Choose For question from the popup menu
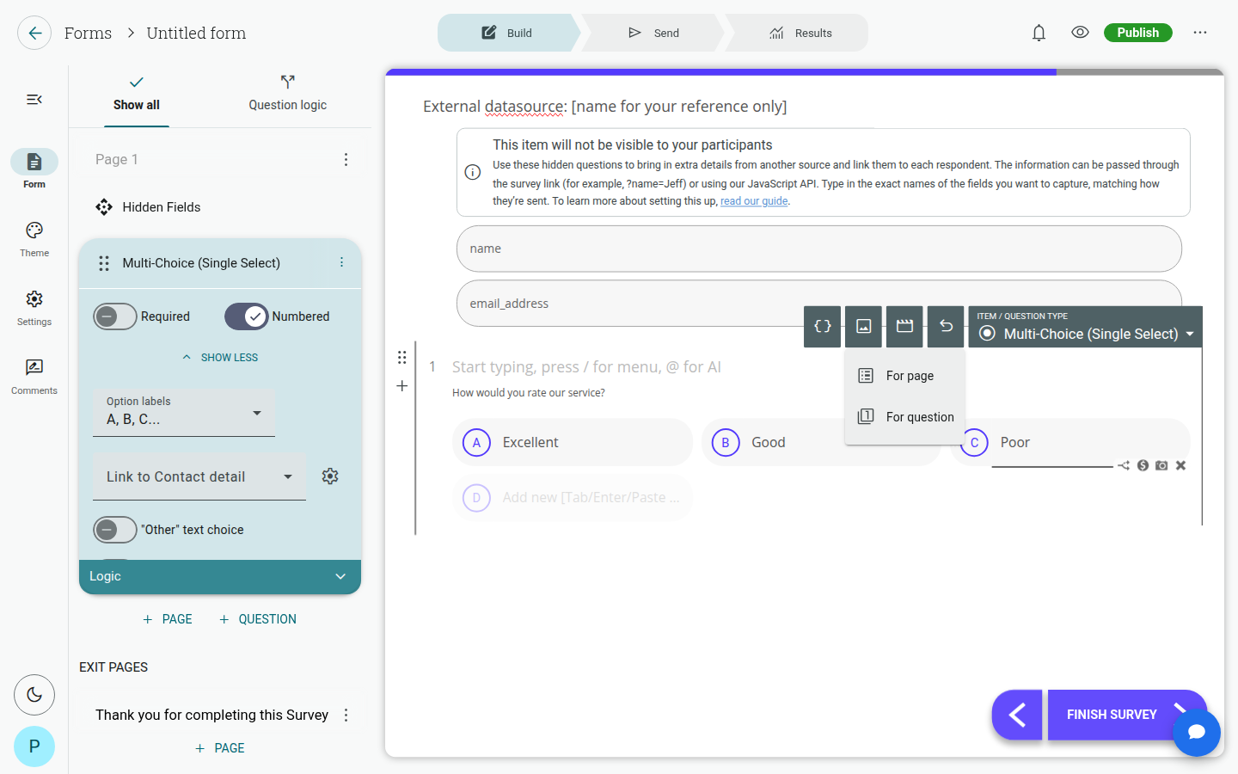This screenshot has height=774, width=1238. (904, 417)
